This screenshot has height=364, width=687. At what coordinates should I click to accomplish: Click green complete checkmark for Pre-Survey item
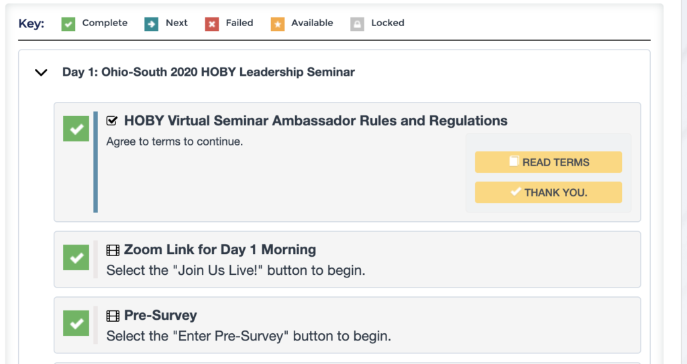click(x=76, y=323)
